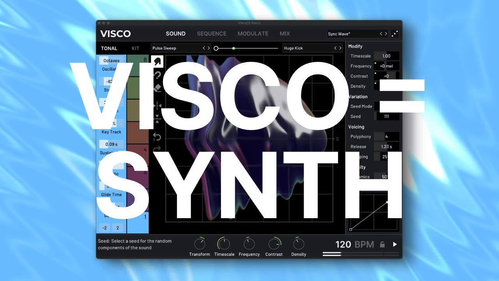Click the output level meter bar
The width and height of the screenshot is (499, 281).
click(x=361, y=254)
